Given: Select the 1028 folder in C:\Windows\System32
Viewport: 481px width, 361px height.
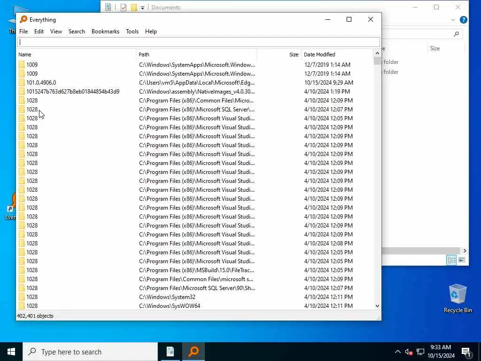Looking at the screenshot, I should click(32, 297).
